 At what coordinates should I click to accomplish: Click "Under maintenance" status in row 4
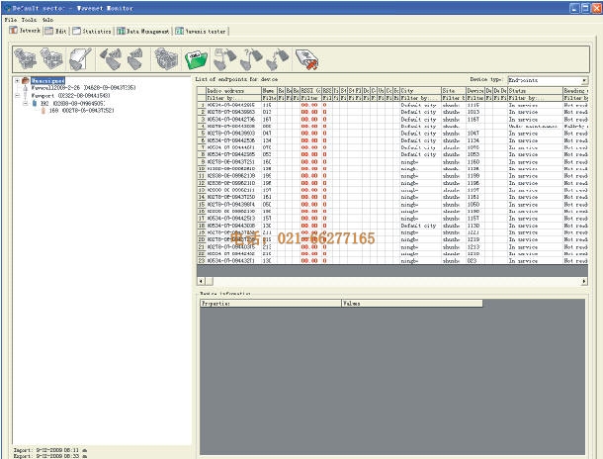tap(533, 127)
